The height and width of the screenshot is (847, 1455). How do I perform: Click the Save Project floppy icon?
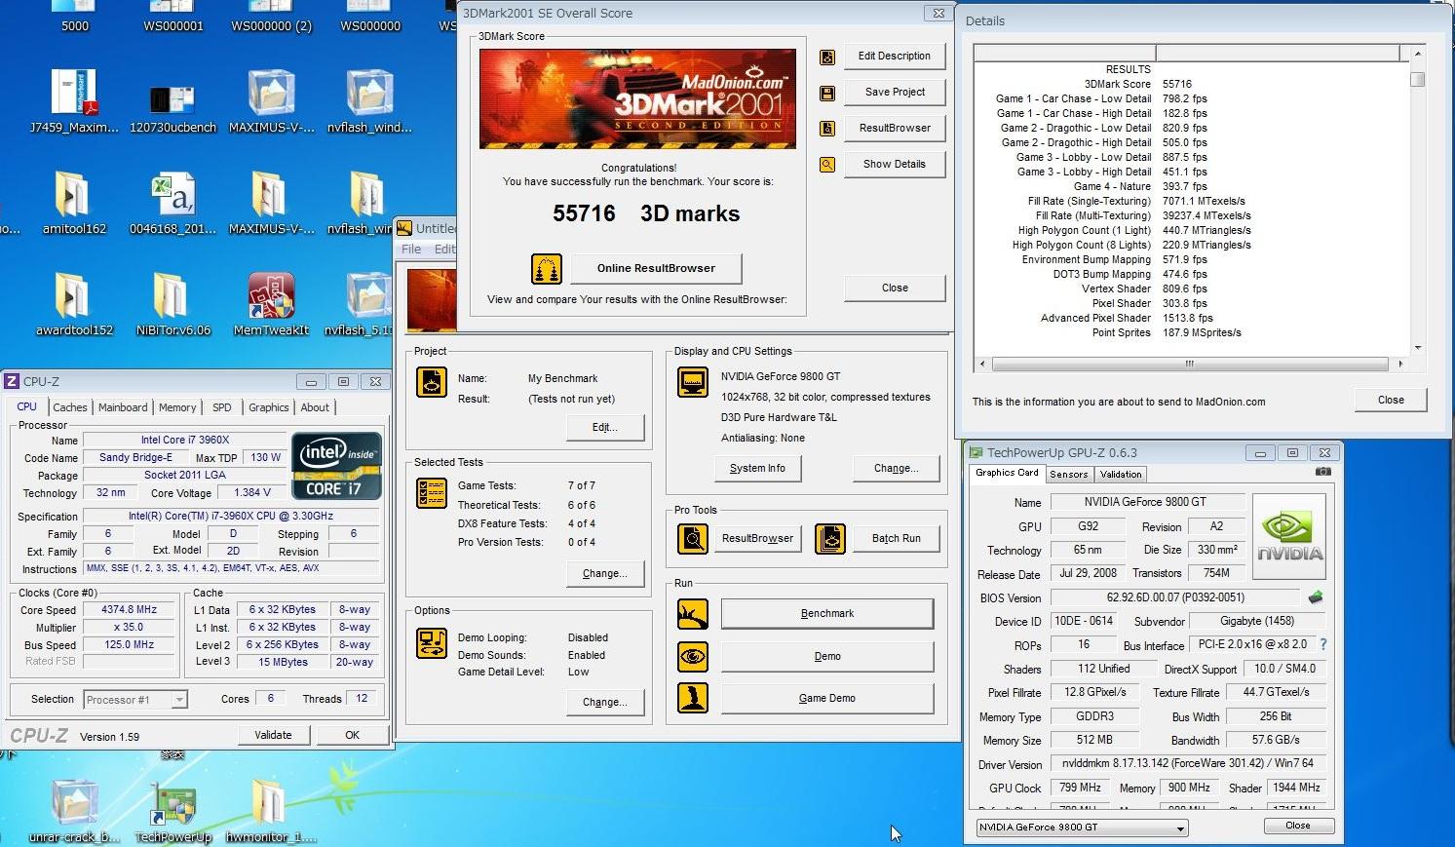click(x=827, y=93)
